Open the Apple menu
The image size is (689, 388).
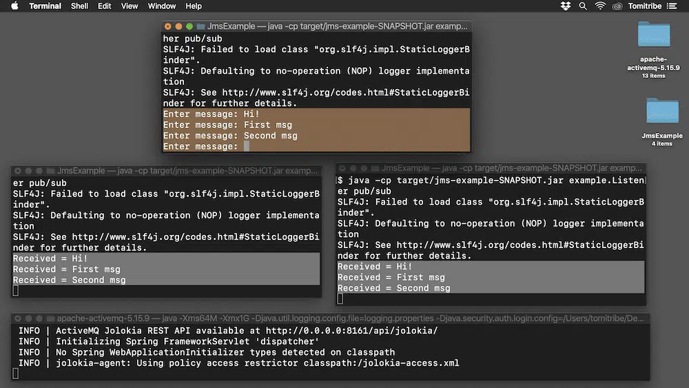click(x=14, y=6)
